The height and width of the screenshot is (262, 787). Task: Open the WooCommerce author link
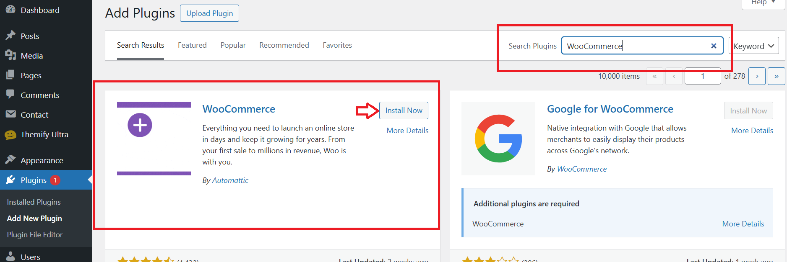(x=582, y=169)
